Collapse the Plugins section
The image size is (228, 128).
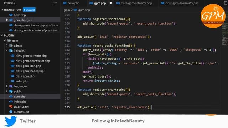2,35
